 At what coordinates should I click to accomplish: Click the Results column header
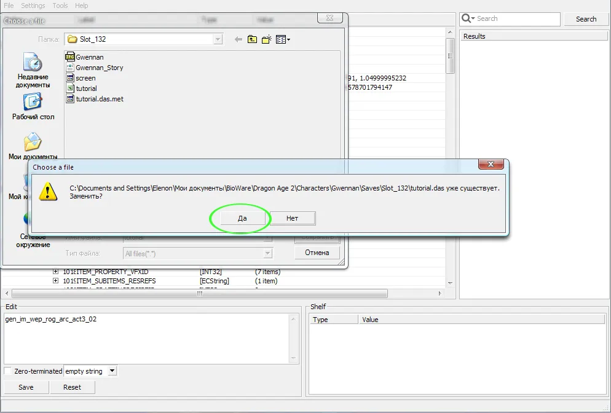click(x=534, y=36)
